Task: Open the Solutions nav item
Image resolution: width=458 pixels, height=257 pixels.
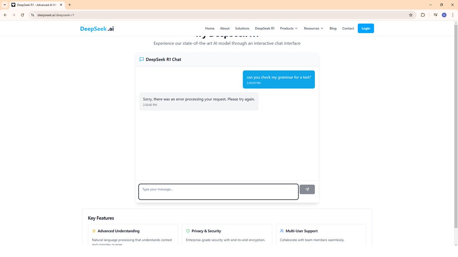Action: pos(242,28)
